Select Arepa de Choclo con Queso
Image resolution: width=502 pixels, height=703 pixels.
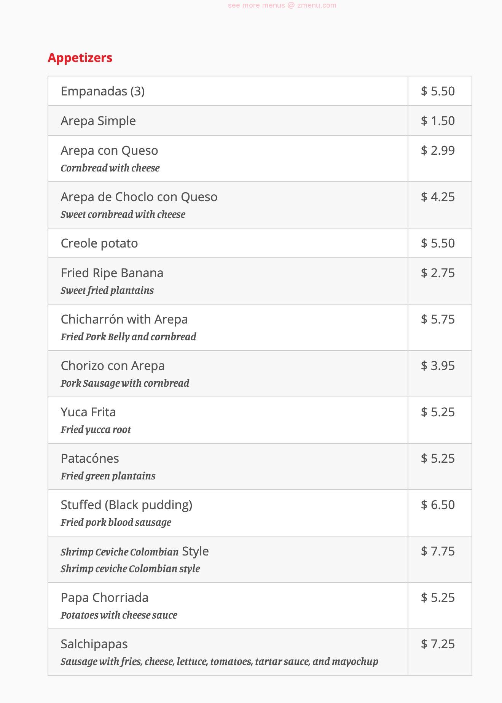139,197
